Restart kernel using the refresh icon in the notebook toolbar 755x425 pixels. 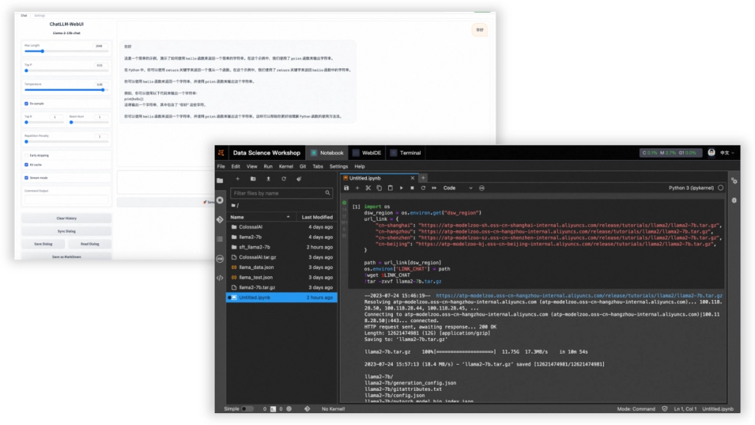coord(423,188)
